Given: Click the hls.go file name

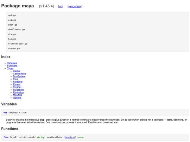Looking at the screenshot, I should [x=12, y=39].
